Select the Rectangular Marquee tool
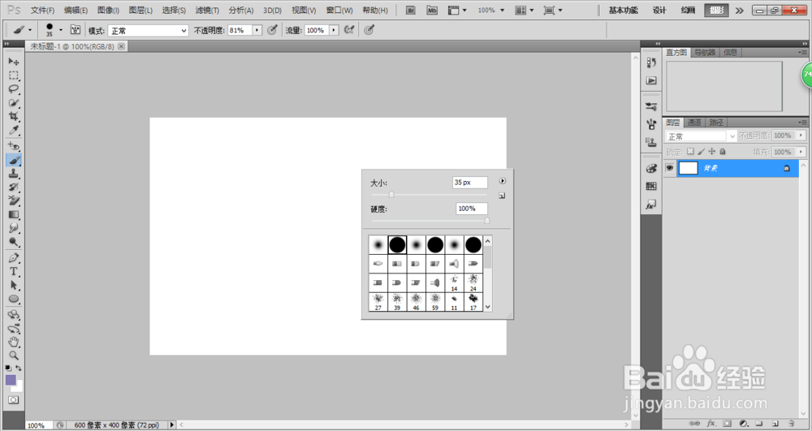The width and height of the screenshot is (812, 431). click(14, 75)
